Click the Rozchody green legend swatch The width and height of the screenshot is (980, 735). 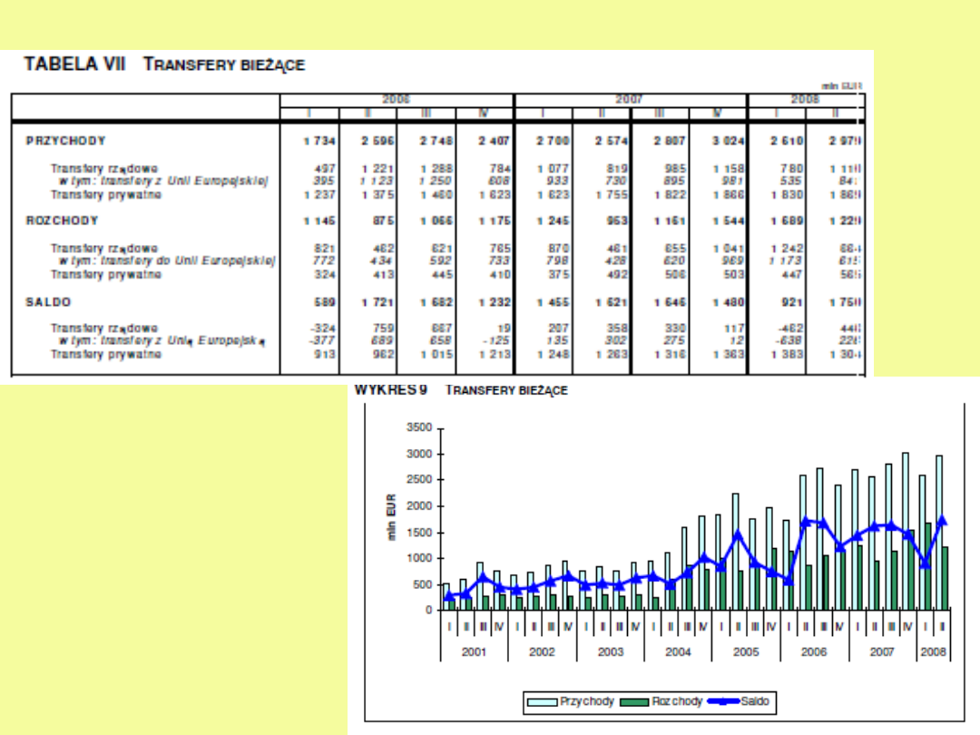coord(635,702)
